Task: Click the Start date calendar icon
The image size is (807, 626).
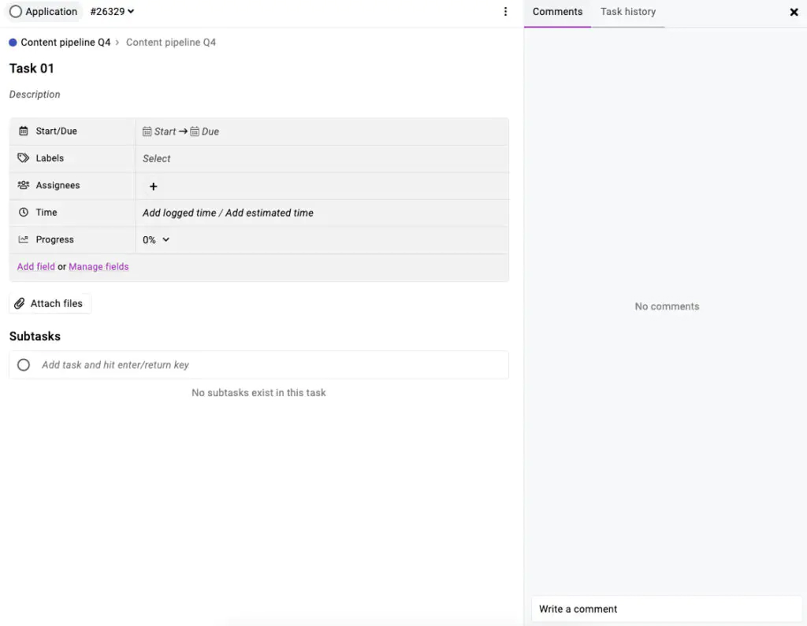Action: (x=147, y=131)
